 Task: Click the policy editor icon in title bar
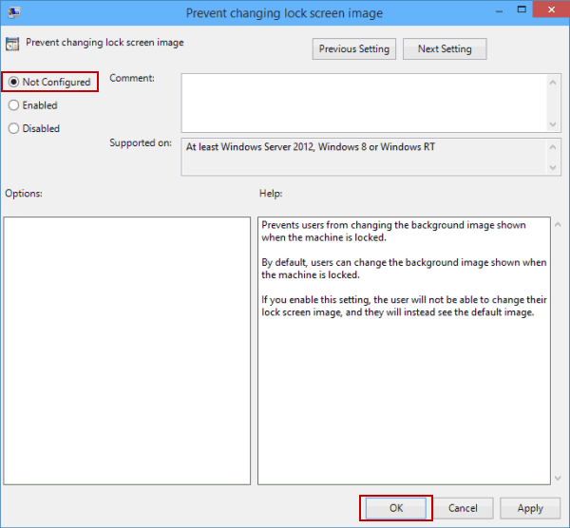pos(14,12)
